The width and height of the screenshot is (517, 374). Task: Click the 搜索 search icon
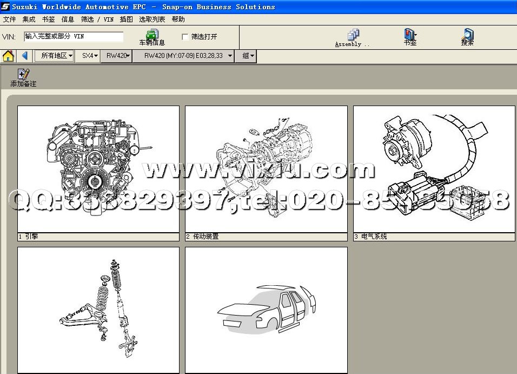[467, 35]
